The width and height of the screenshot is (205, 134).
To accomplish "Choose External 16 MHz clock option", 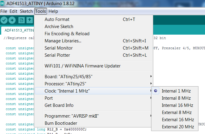I will click(x=175, y=120).
